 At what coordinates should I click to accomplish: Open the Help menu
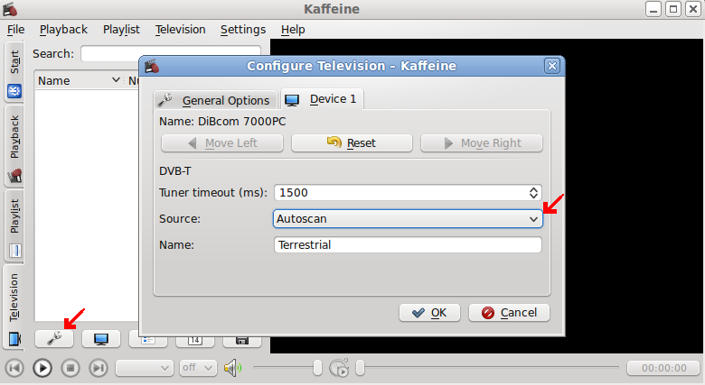click(293, 30)
